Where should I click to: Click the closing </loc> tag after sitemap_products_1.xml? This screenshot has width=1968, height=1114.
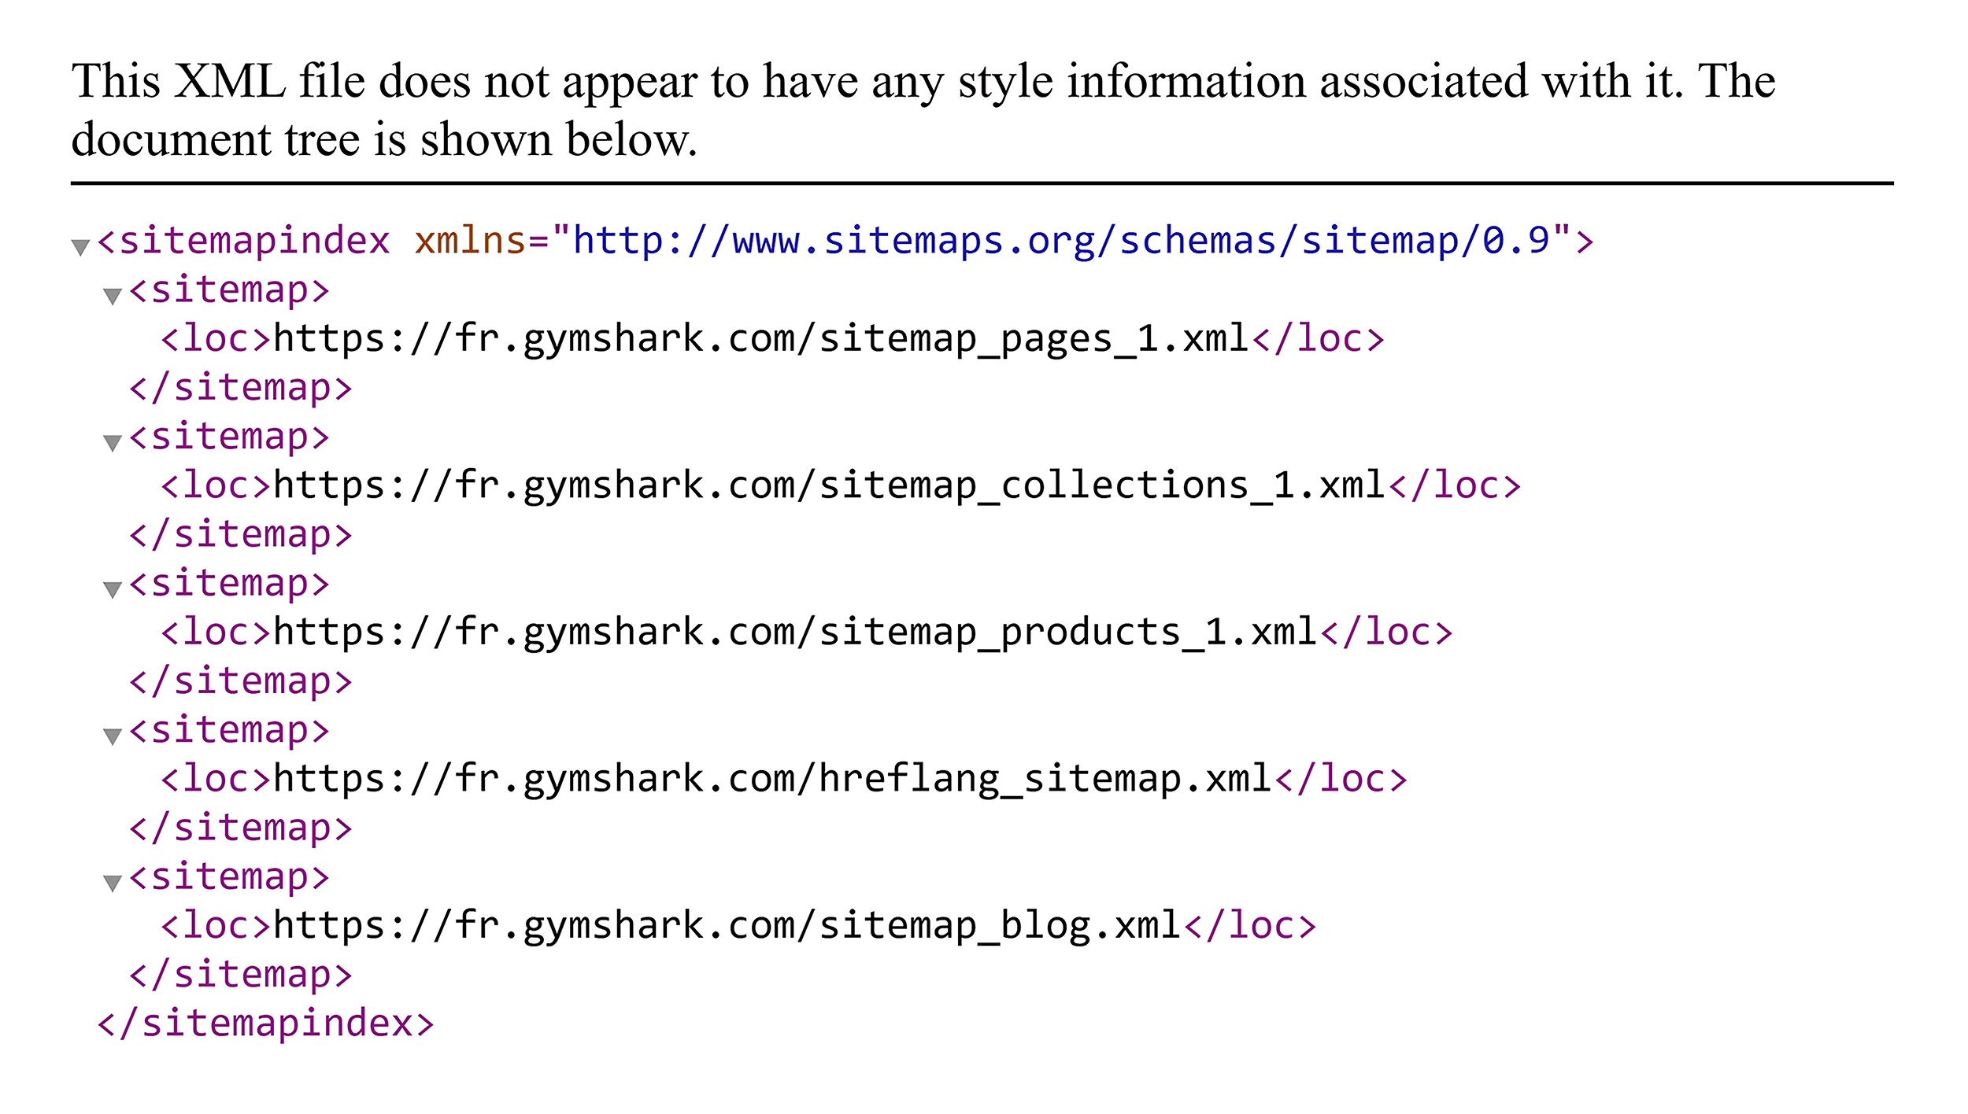tap(1386, 633)
